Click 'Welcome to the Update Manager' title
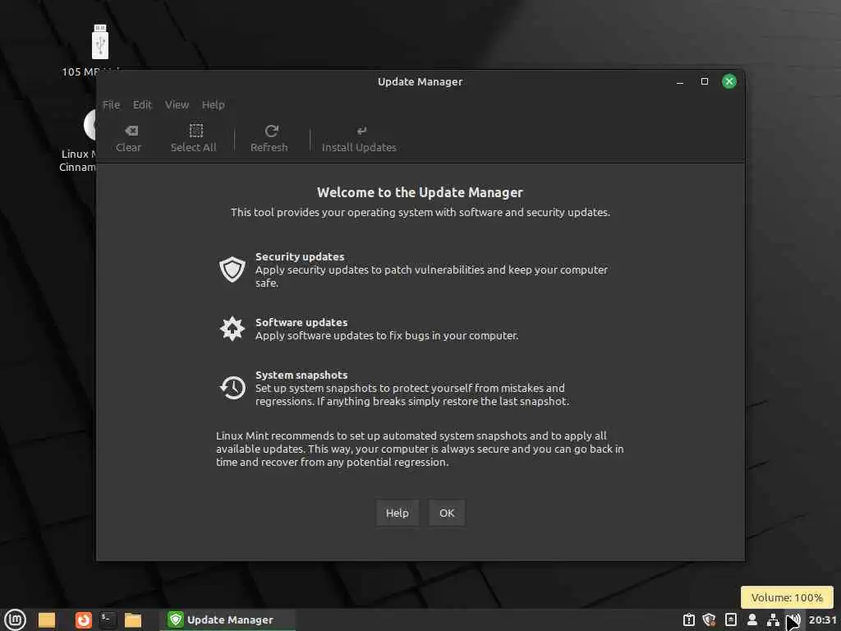 420,192
